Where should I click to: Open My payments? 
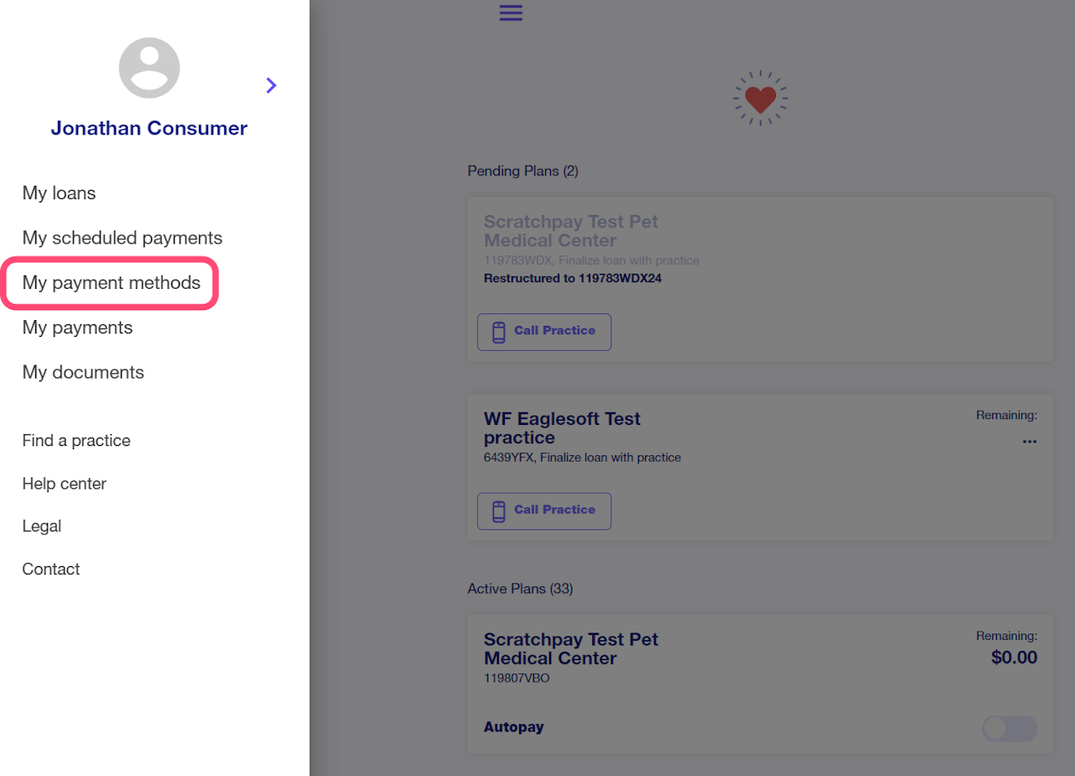77,328
